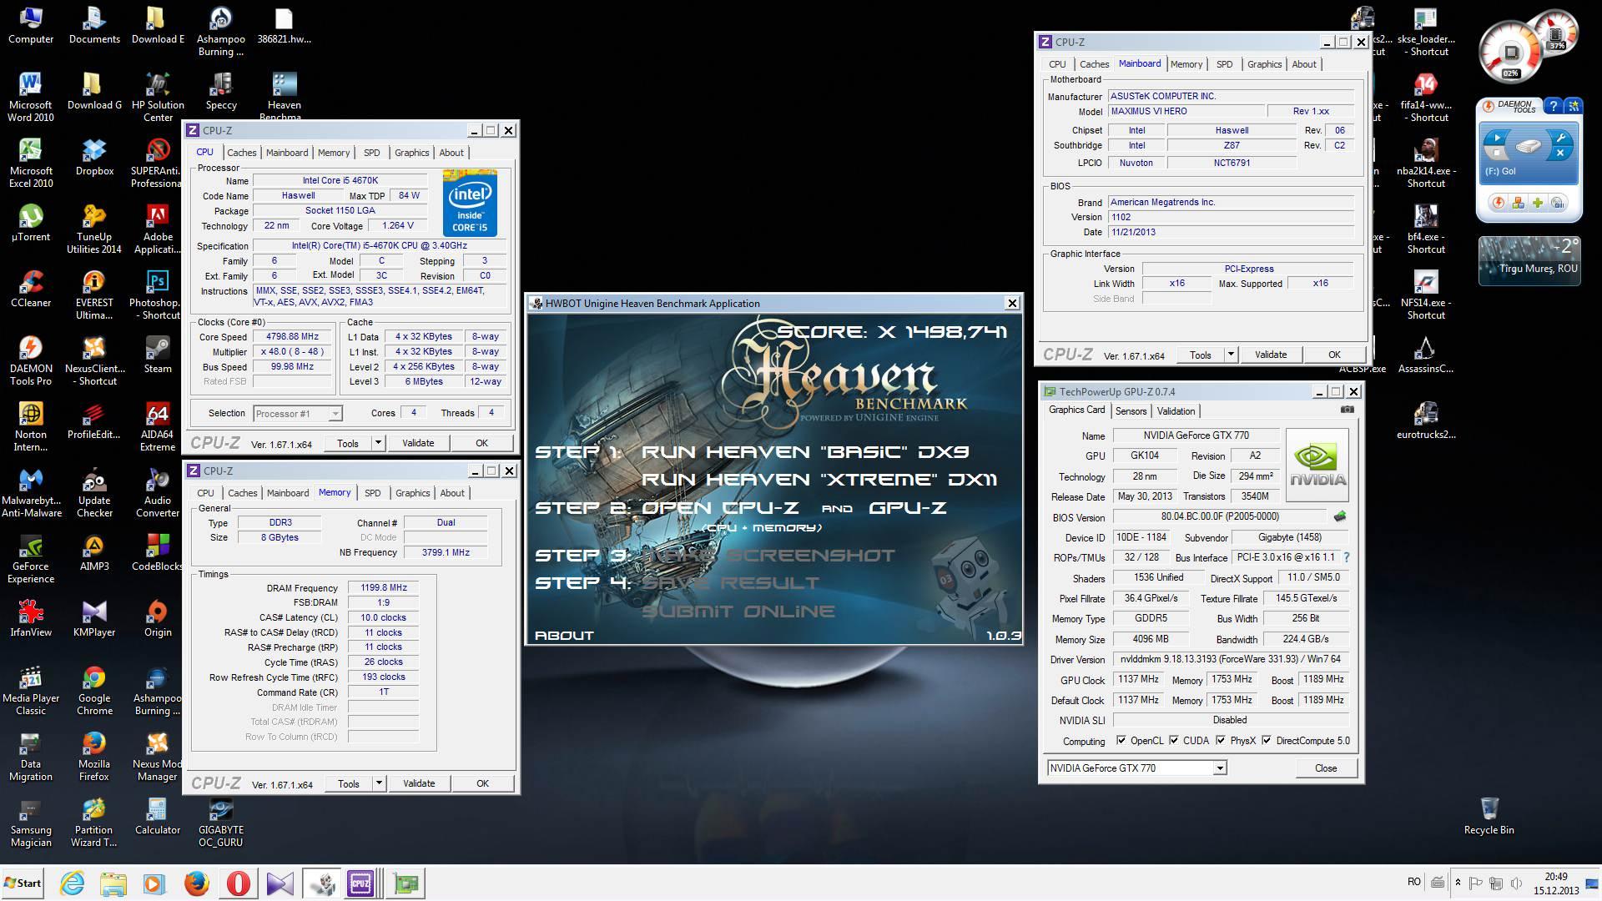Launch GIGABYTE OC_GURU desktop icon
Screen dimensions: 1602x901
click(221, 822)
